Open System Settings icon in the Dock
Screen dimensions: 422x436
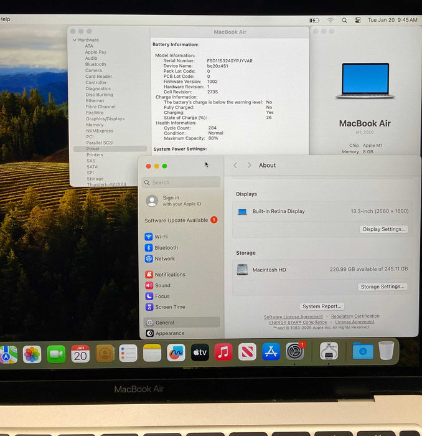(x=295, y=351)
